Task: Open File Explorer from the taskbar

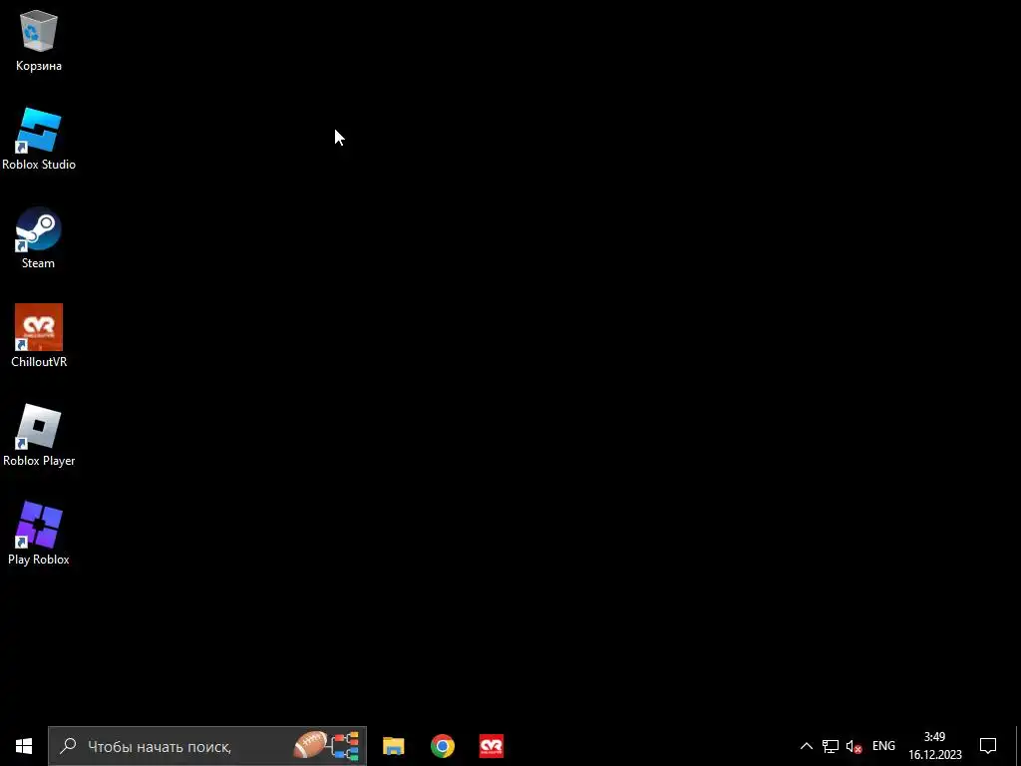Action: (x=393, y=746)
